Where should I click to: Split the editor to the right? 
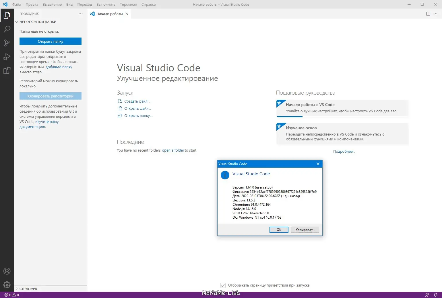(x=428, y=14)
